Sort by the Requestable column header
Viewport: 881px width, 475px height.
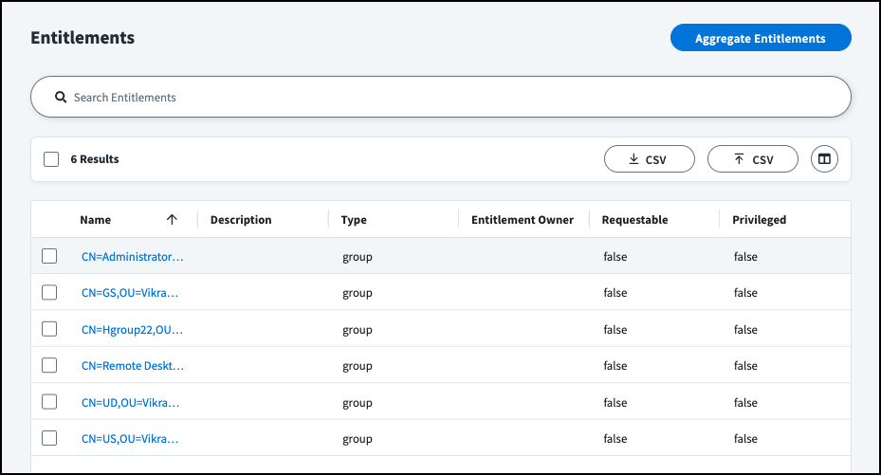(x=634, y=220)
